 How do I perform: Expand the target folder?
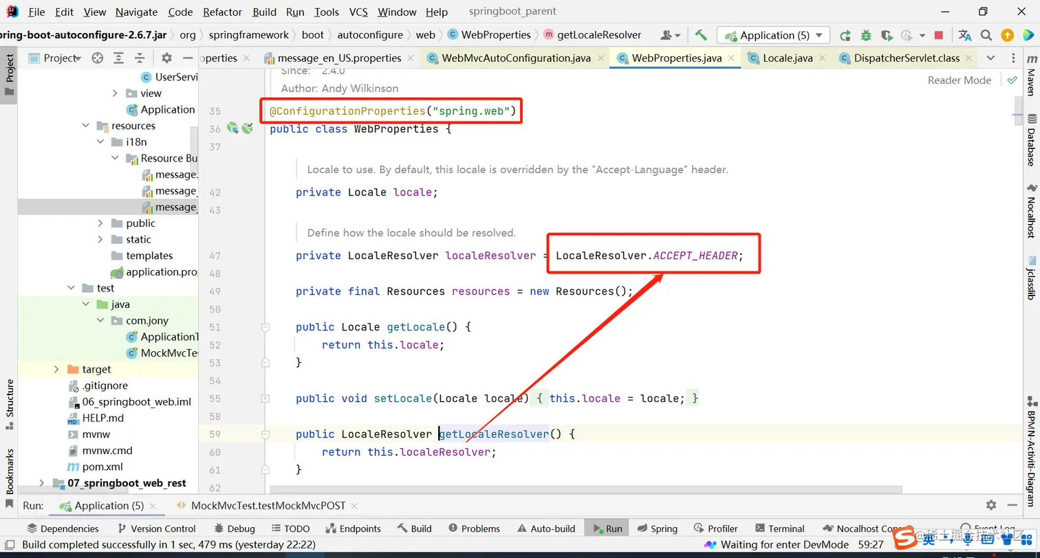(x=56, y=370)
